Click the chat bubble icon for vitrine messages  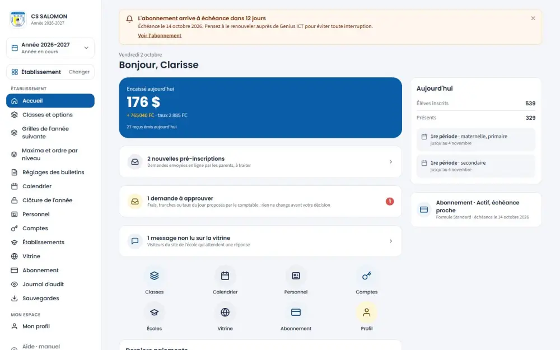click(135, 241)
